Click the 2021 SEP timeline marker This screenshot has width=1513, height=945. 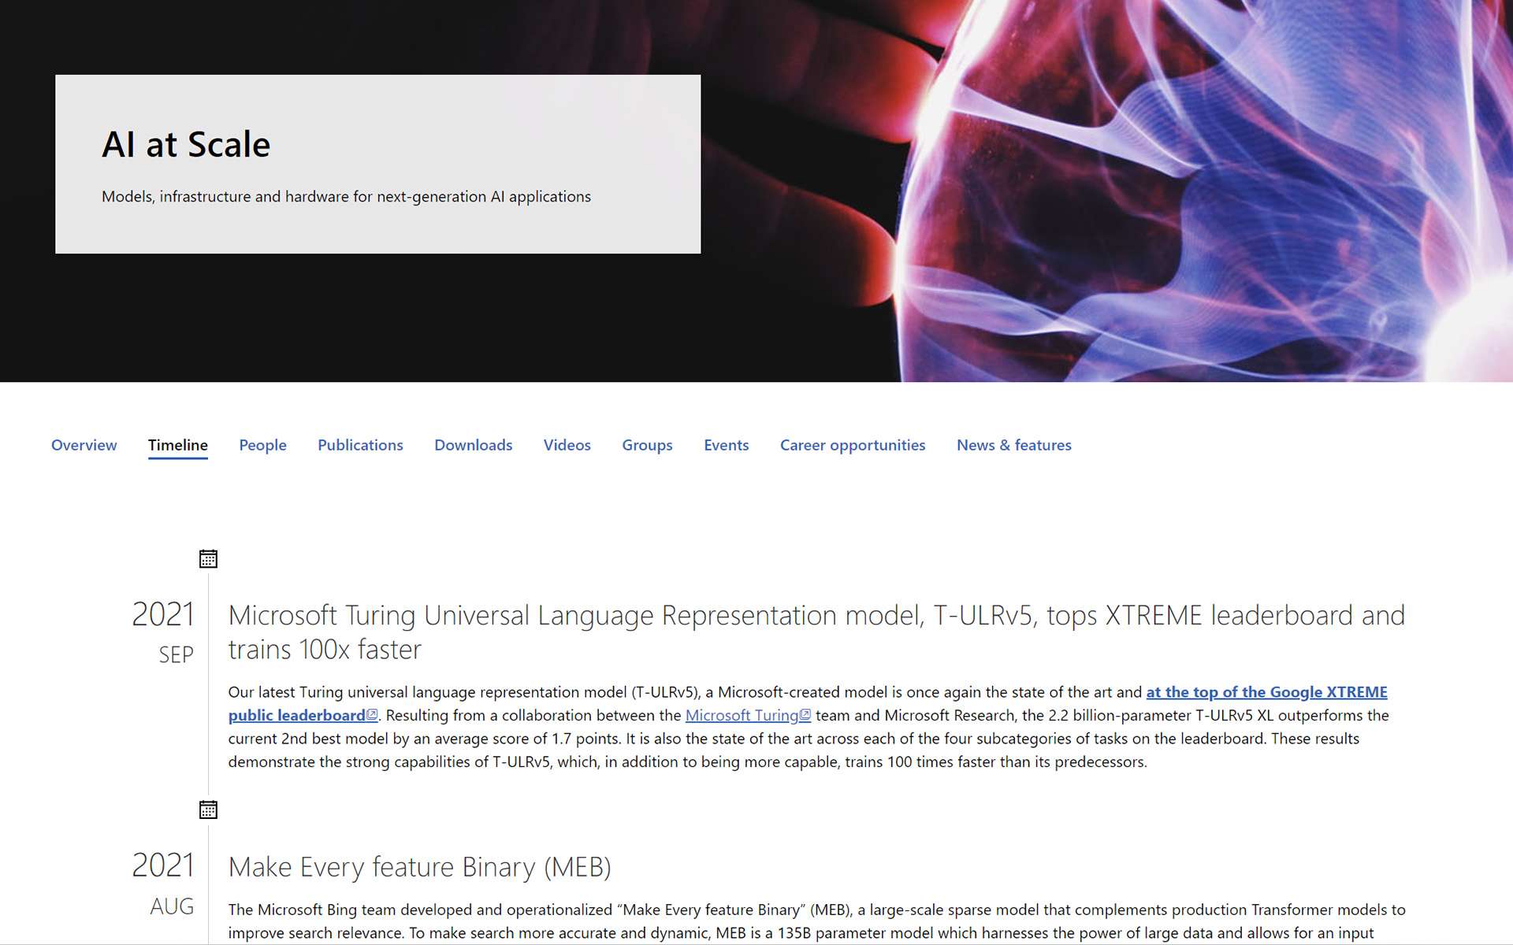pos(163,633)
